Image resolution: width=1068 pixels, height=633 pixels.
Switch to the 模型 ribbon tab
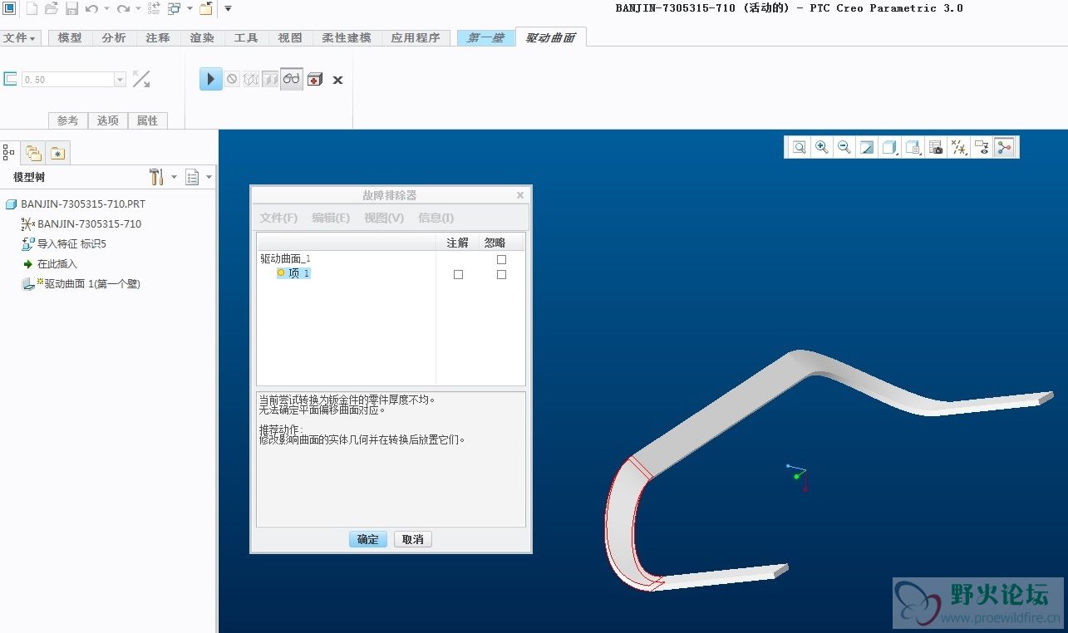(x=70, y=38)
